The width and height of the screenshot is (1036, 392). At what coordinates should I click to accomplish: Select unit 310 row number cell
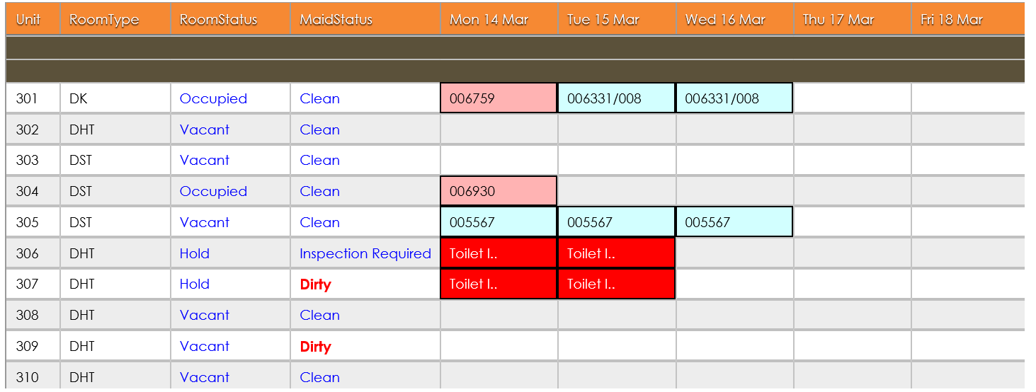(33, 377)
